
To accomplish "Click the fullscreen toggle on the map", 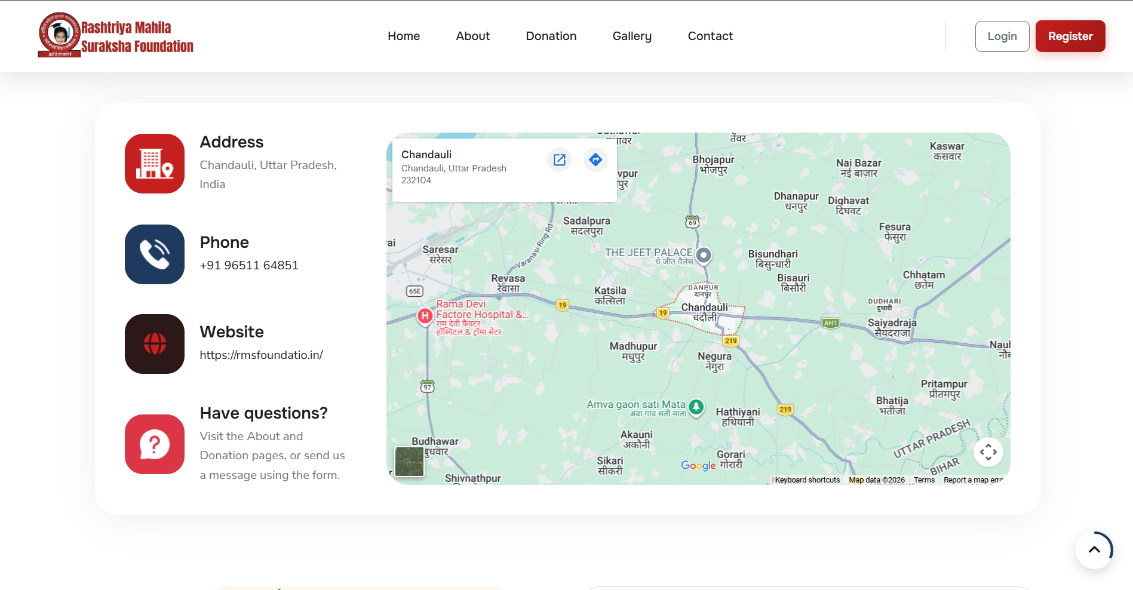I will click(988, 452).
